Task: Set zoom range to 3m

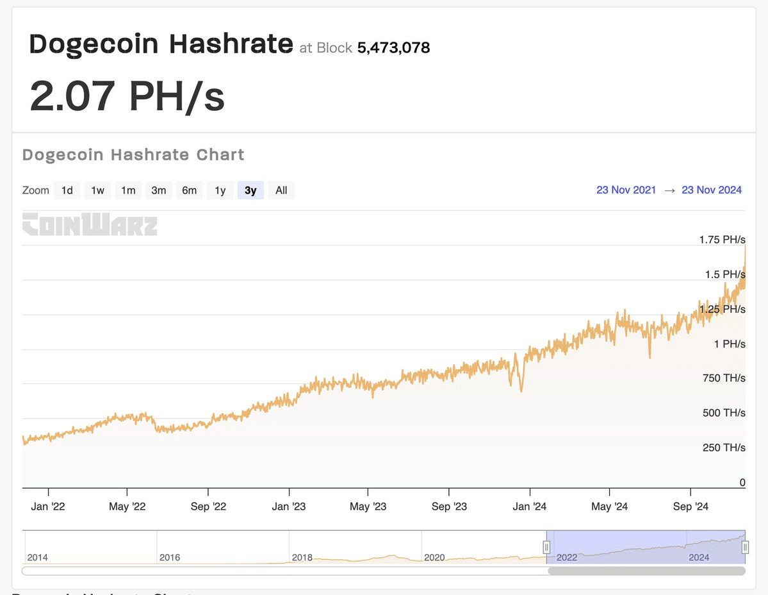Action: (x=159, y=190)
